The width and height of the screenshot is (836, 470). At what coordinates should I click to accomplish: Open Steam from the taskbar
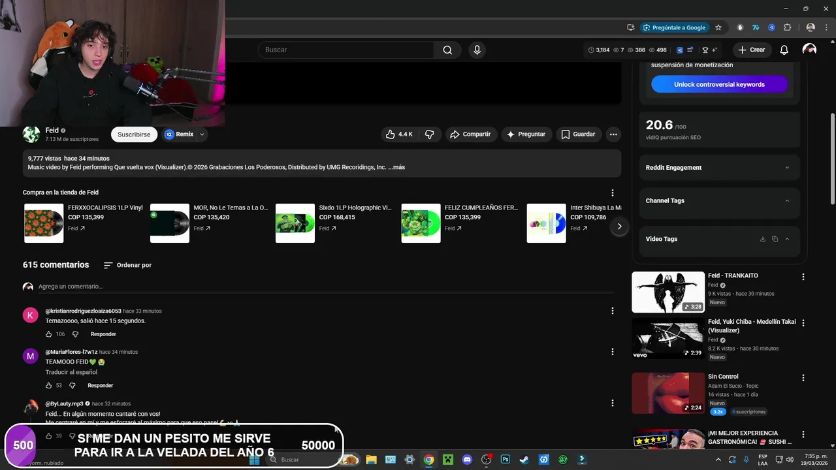(524, 460)
